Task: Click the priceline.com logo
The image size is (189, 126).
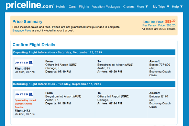Action: (30, 5)
